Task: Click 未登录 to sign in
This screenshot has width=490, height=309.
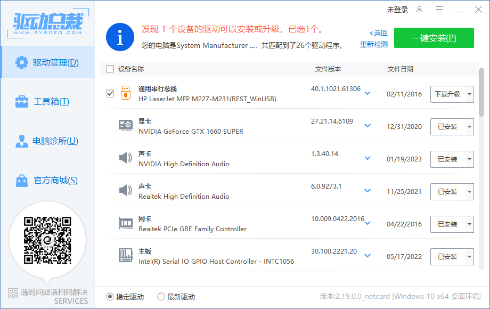Action: 398,9
